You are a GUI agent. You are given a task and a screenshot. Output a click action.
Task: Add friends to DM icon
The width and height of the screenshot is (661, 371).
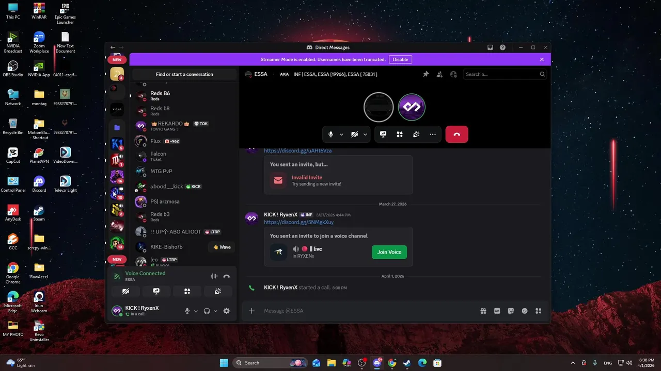click(x=439, y=74)
